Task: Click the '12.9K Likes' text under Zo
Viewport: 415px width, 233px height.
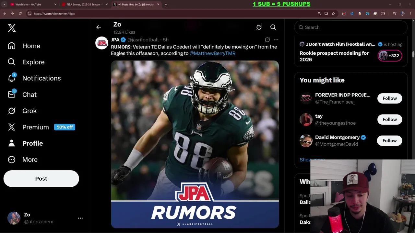Action: [124, 32]
